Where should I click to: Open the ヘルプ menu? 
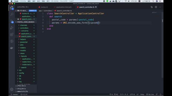71,1
